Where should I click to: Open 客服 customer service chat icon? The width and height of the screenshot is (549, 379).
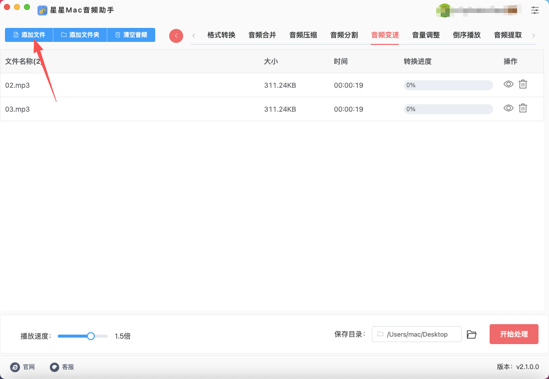pos(54,367)
